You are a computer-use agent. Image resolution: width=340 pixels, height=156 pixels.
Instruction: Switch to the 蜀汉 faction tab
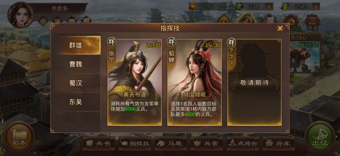tap(76, 83)
